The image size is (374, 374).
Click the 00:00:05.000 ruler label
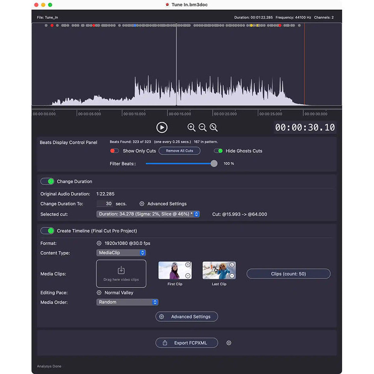pos(89,114)
